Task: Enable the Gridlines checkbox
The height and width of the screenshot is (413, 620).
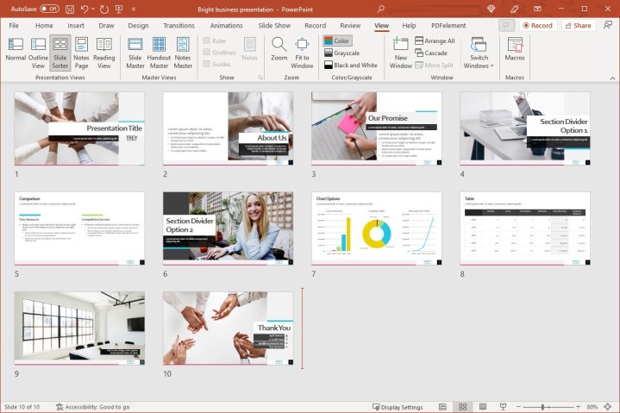Action: pyautogui.click(x=207, y=53)
